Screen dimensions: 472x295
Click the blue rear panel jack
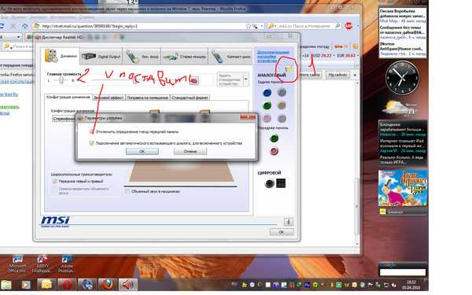coord(267,93)
